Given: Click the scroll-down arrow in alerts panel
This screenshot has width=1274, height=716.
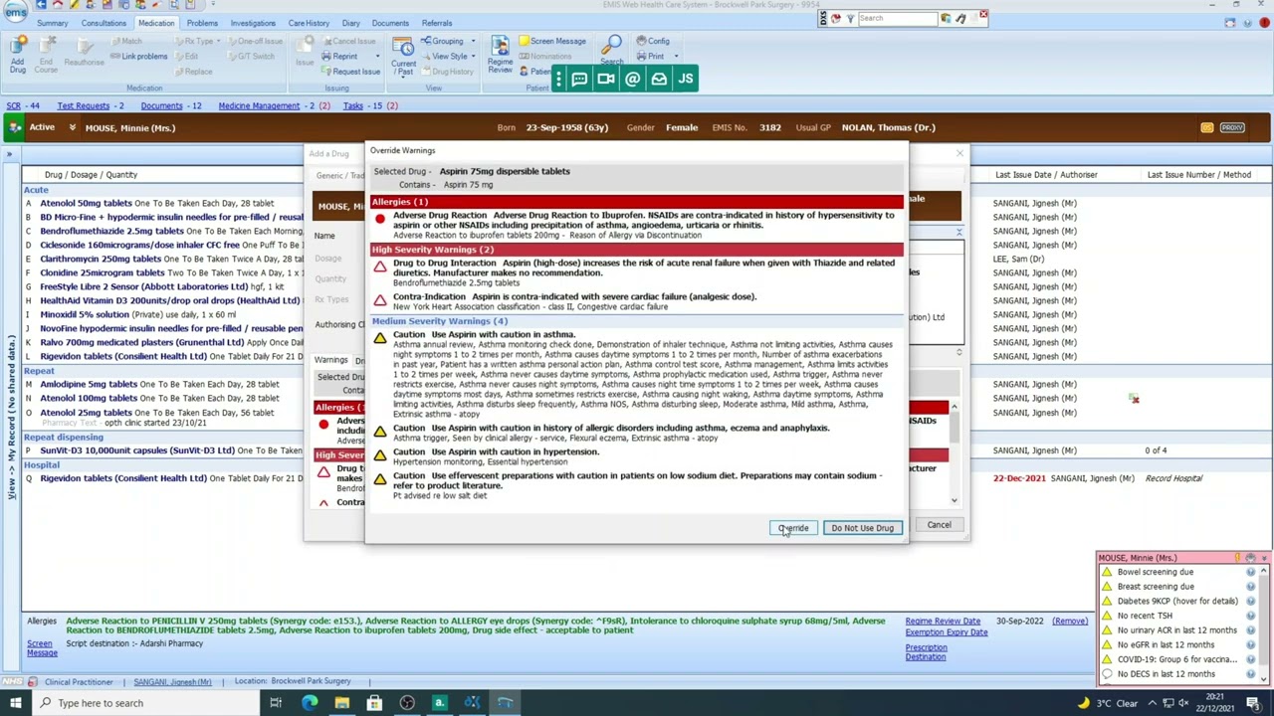Looking at the screenshot, I should pyautogui.click(x=1264, y=679).
